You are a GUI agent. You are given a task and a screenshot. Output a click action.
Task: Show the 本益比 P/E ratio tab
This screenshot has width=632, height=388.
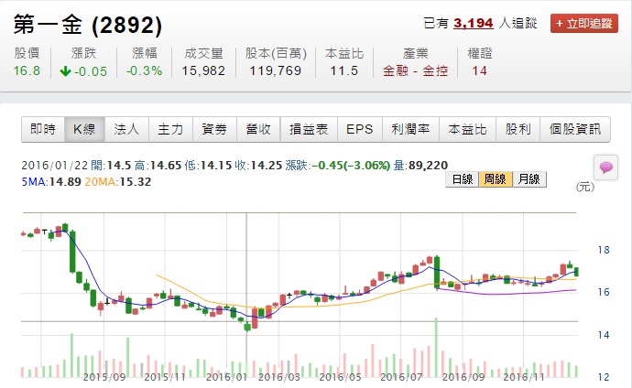(x=467, y=130)
